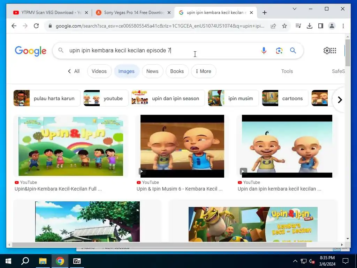Search by image with Google Lens icon
Viewport: 357px width, 268px height.
click(x=279, y=50)
